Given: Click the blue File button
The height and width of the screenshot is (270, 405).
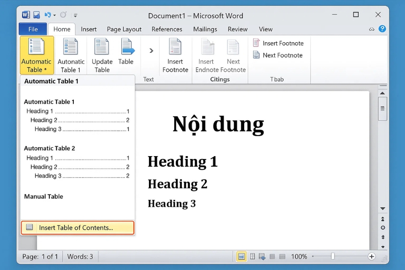Looking at the screenshot, I should 32,29.
